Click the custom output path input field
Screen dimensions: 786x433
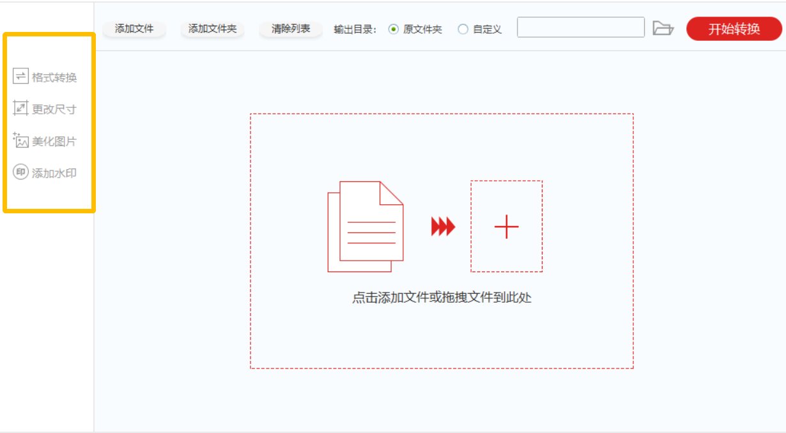click(582, 28)
